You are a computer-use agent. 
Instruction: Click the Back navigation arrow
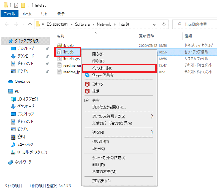(7, 24)
